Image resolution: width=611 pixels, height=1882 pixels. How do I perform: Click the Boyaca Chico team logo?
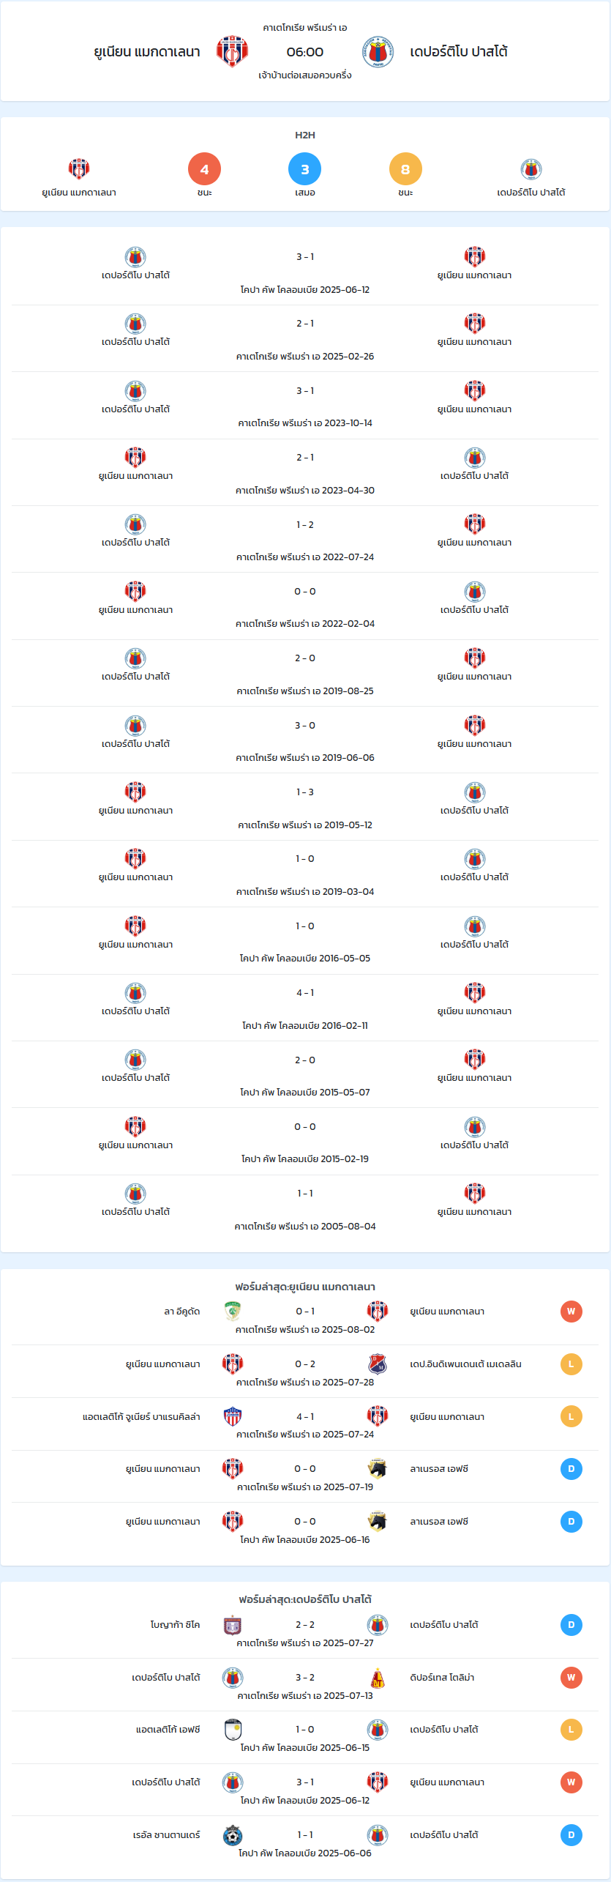point(233,1624)
